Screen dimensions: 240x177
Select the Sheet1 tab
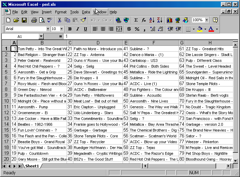click(32, 166)
